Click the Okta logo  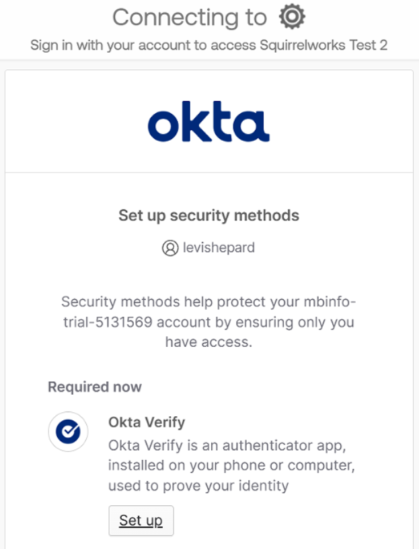(208, 121)
